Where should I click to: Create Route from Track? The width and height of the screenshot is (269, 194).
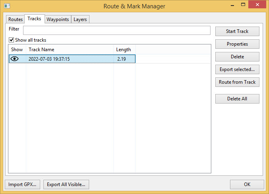tap(237, 82)
